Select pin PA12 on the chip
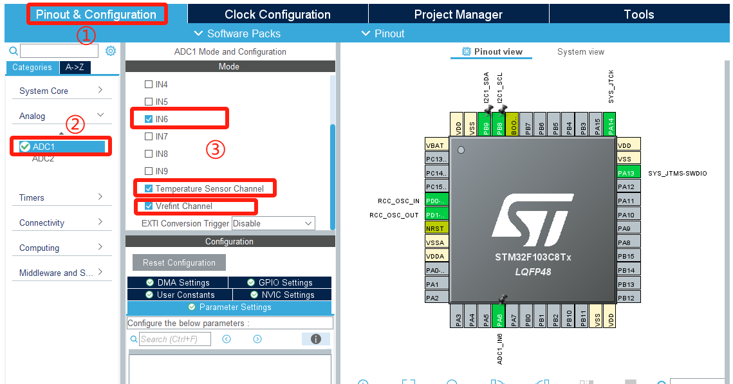 628,187
